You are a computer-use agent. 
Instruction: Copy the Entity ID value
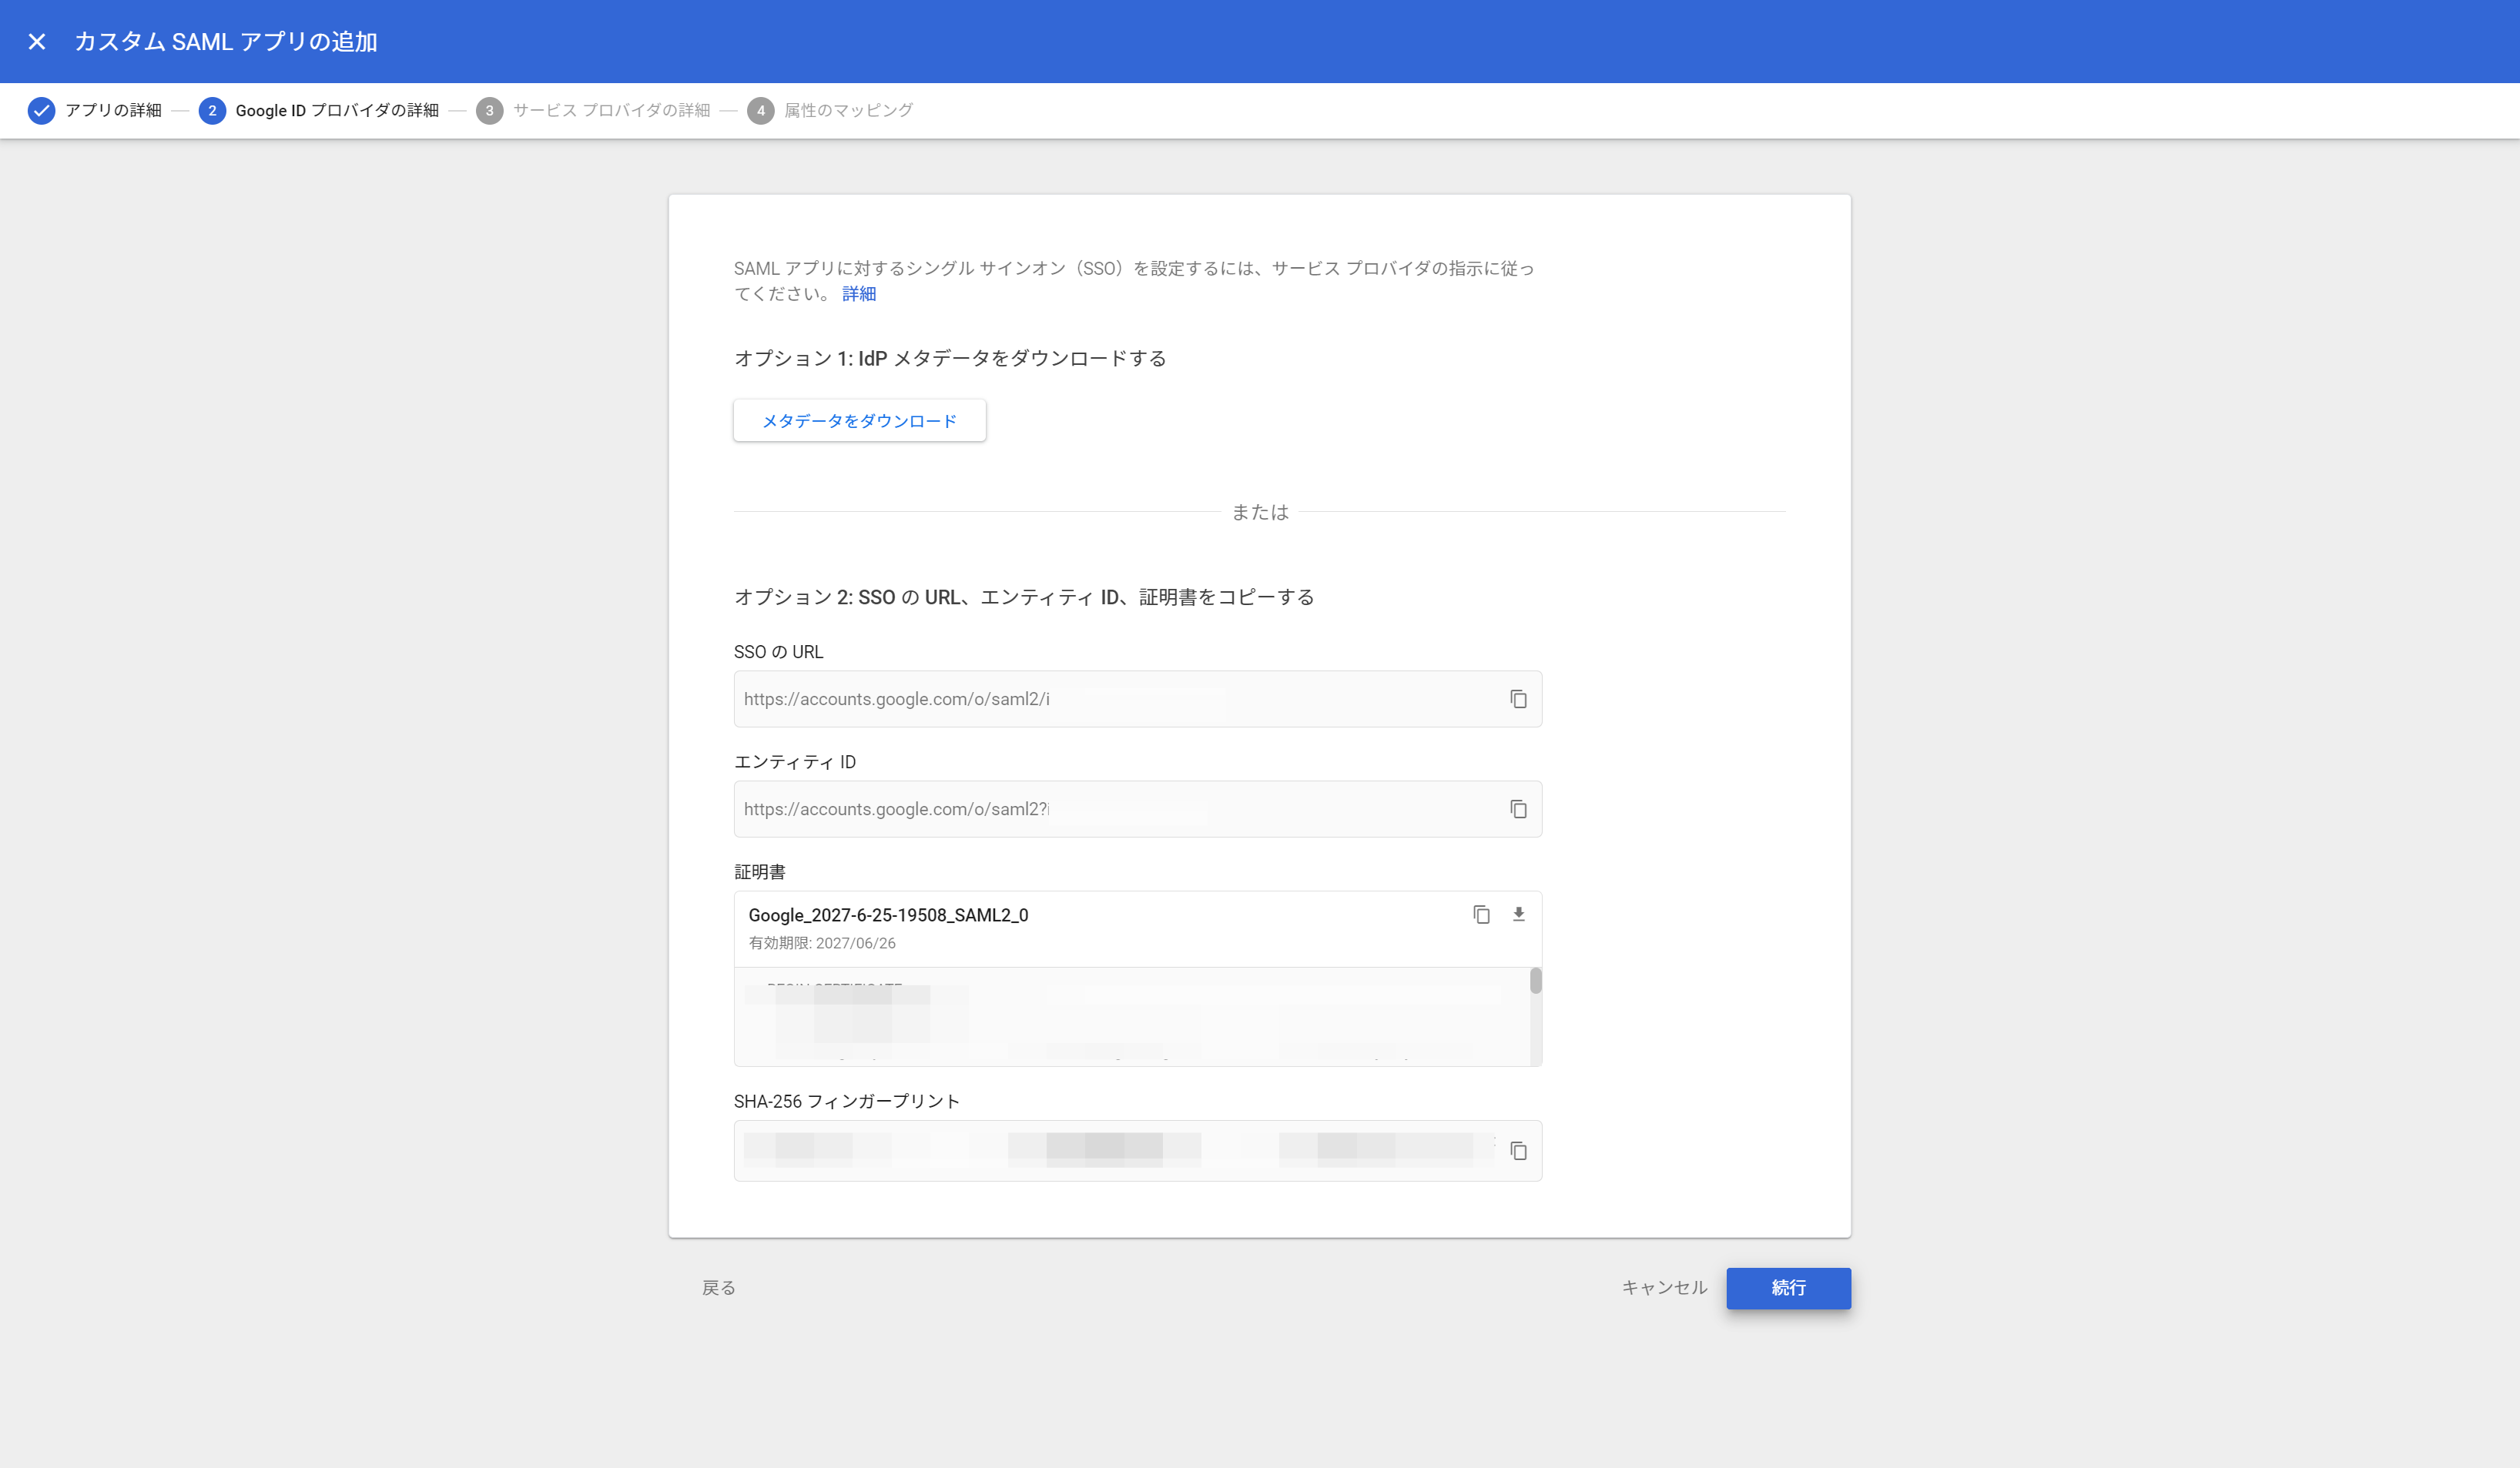[x=1518, y=808]
